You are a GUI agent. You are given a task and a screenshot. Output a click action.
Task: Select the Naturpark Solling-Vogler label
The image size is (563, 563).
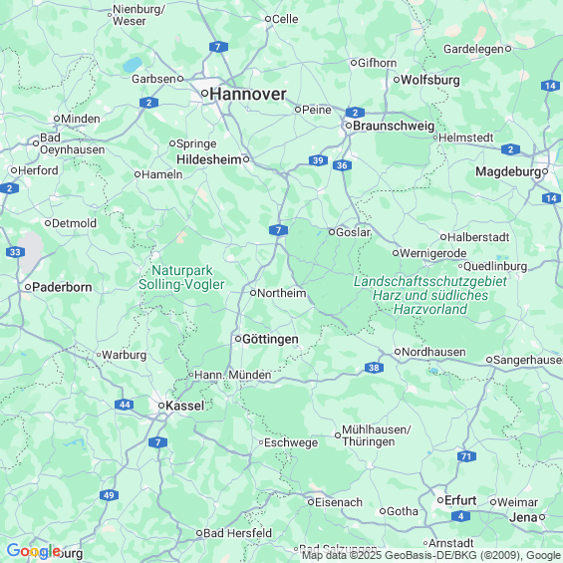click(x=181, y=277)
